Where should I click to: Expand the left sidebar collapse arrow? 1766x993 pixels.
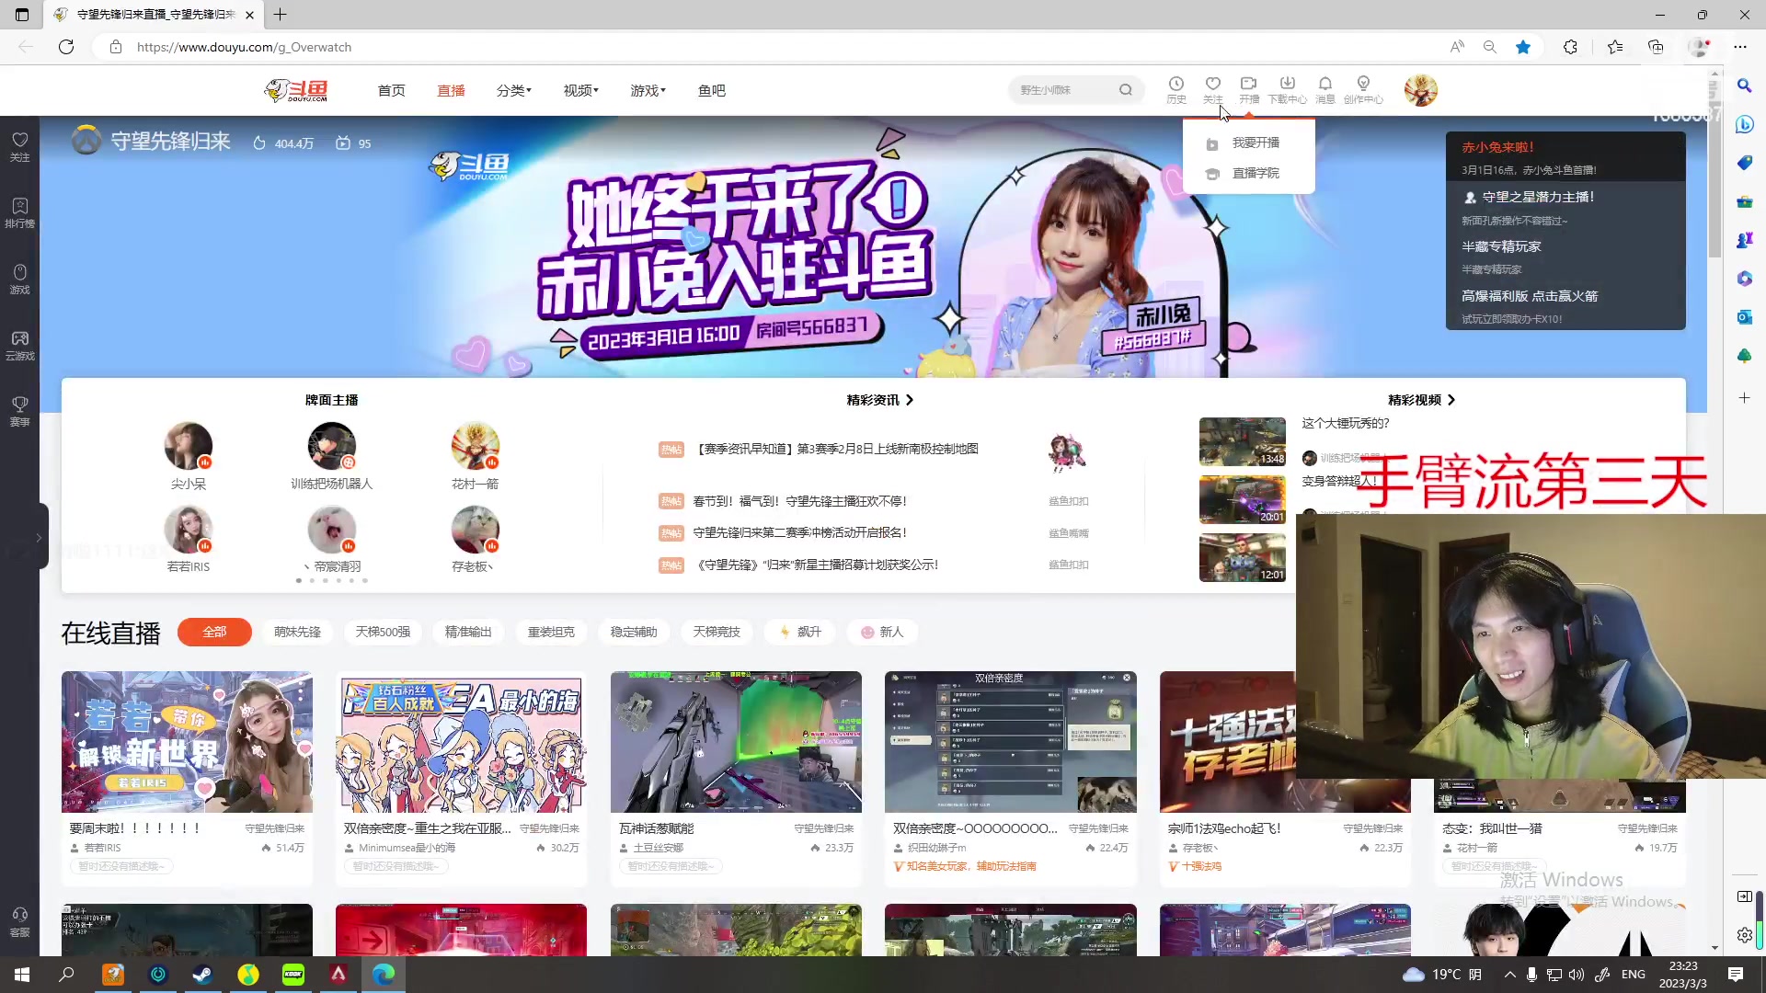[39, 537]
